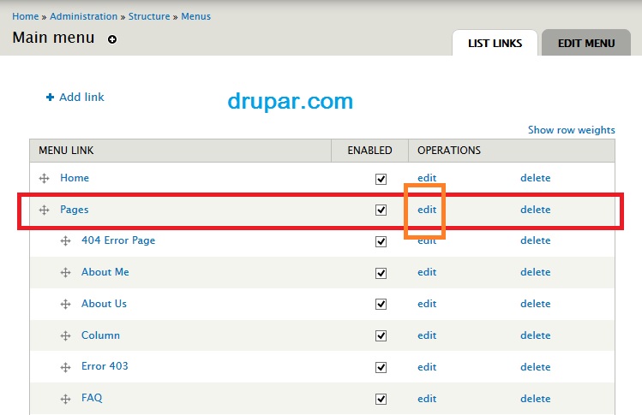Image resolution: width=642 pixels, height=415 pixels.
Task: Click the drag handle for Pages row
Action: [x=44, y=210]
